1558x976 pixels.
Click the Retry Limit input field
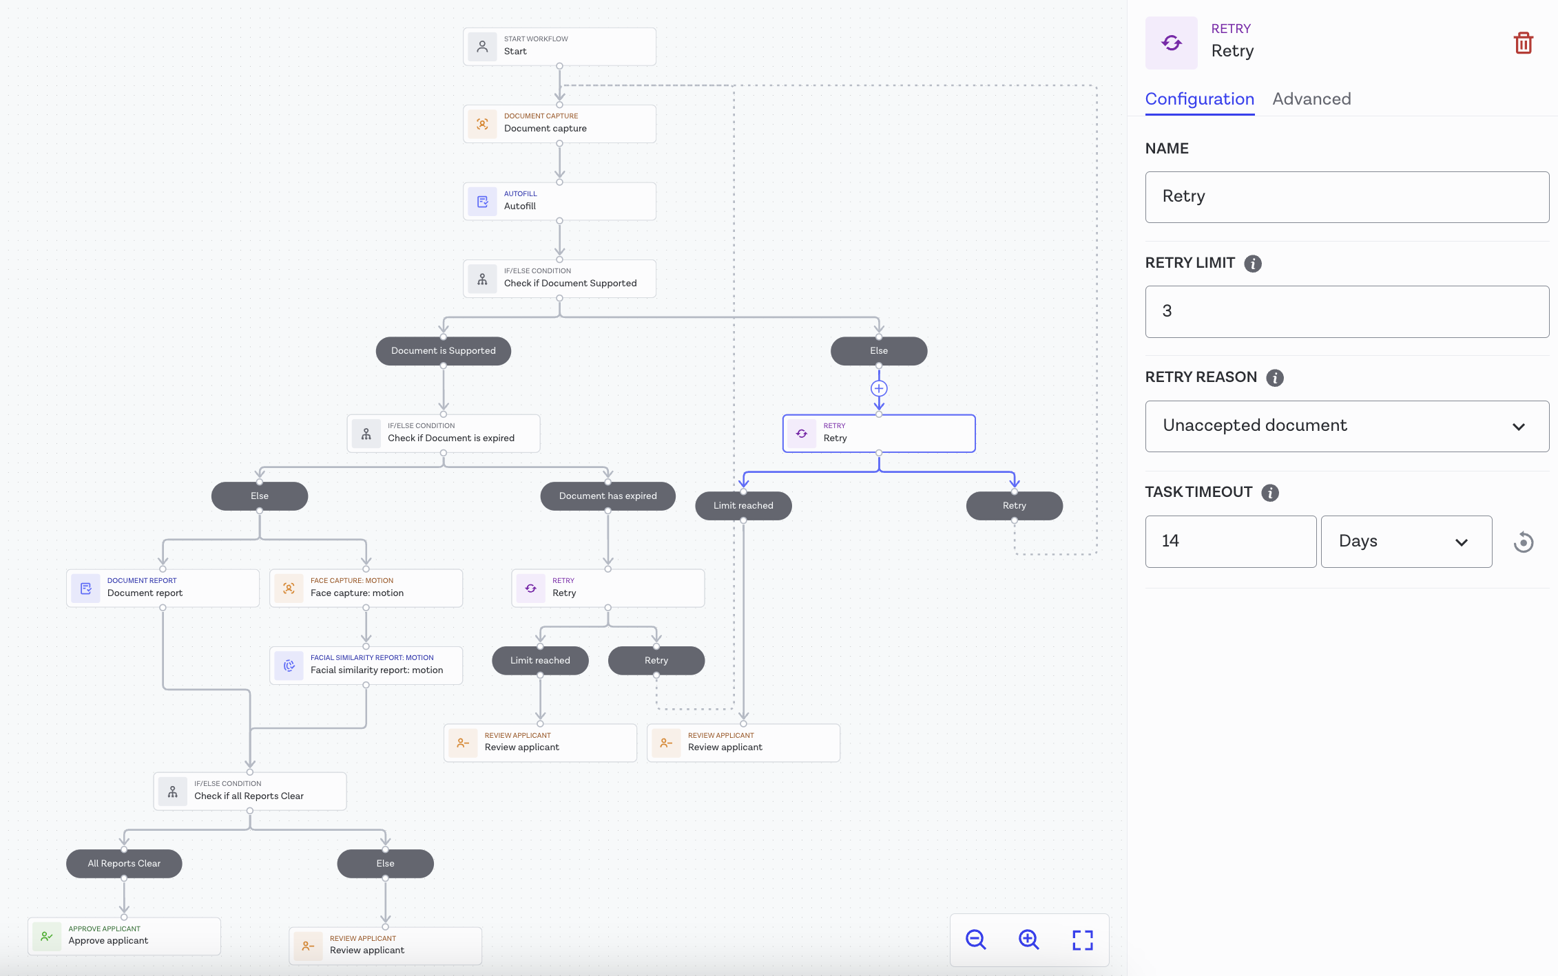(x=1347, y=311)
